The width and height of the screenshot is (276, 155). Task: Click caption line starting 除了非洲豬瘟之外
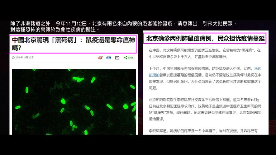coord(123,24)
